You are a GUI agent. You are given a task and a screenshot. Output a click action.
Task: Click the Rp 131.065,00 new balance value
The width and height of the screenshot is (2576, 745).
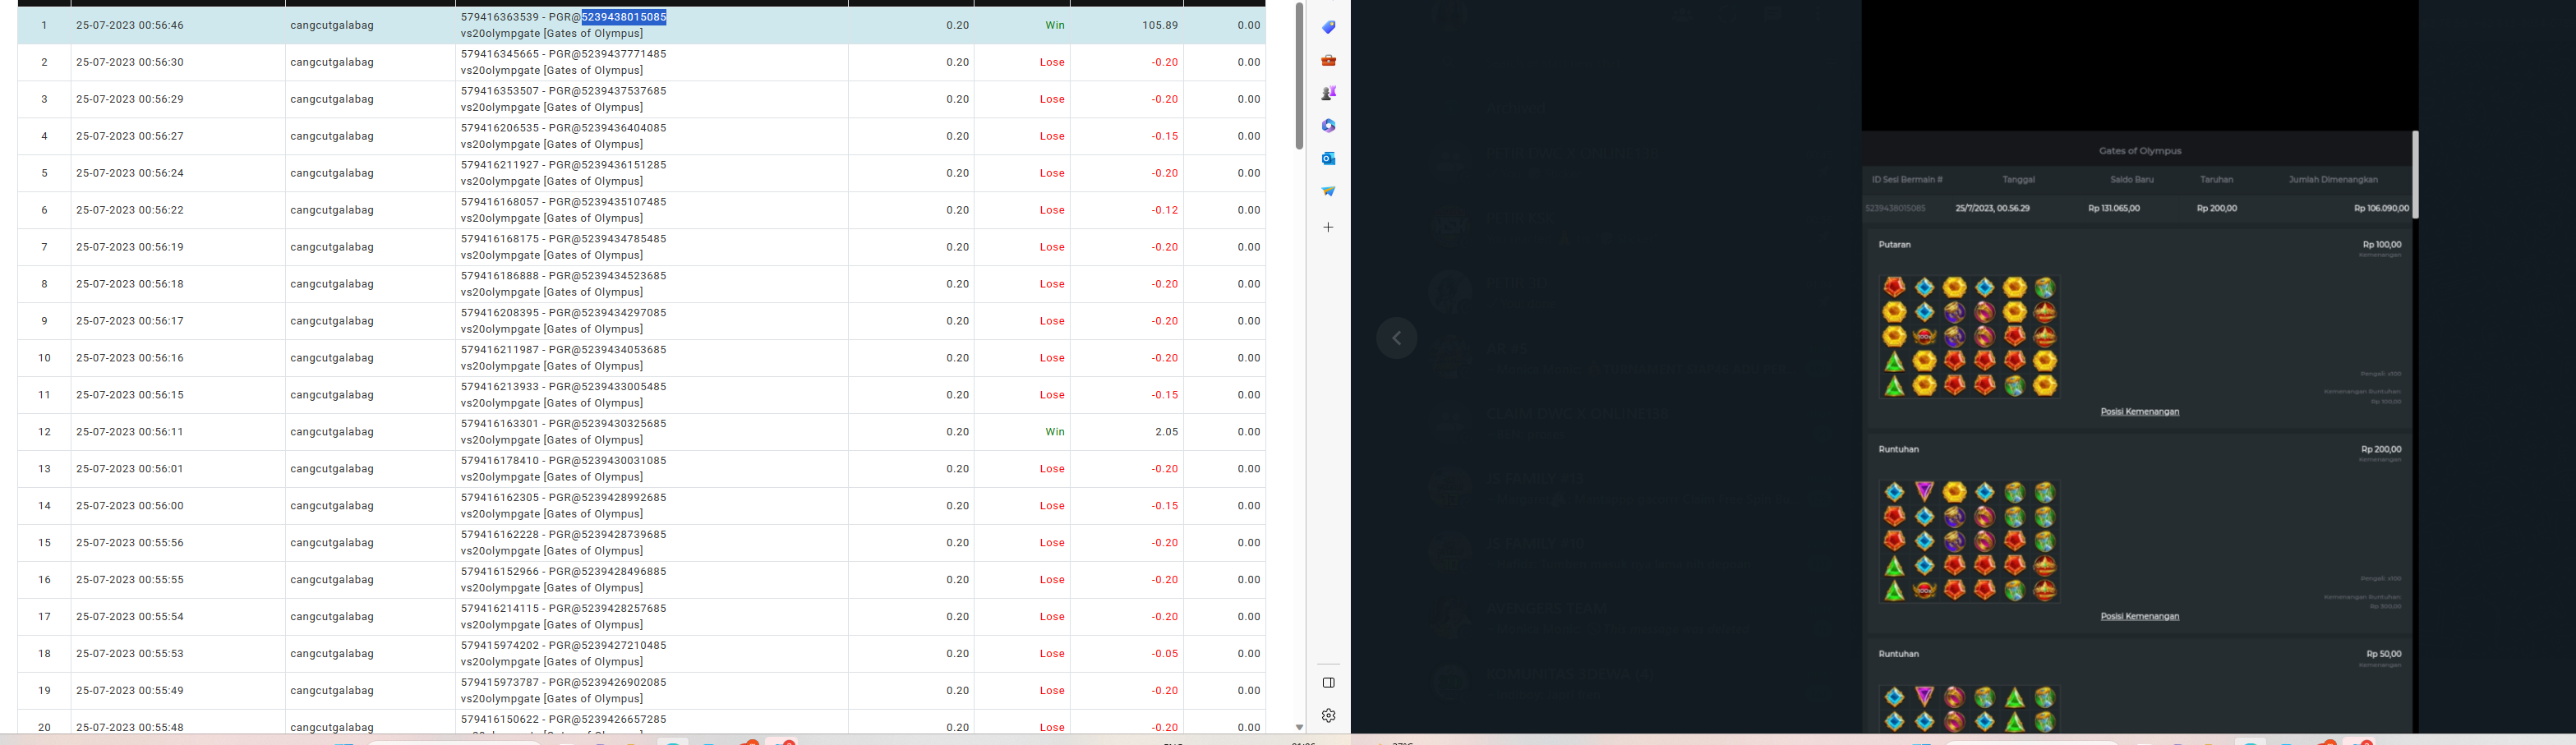click(x=2113, y=209)
